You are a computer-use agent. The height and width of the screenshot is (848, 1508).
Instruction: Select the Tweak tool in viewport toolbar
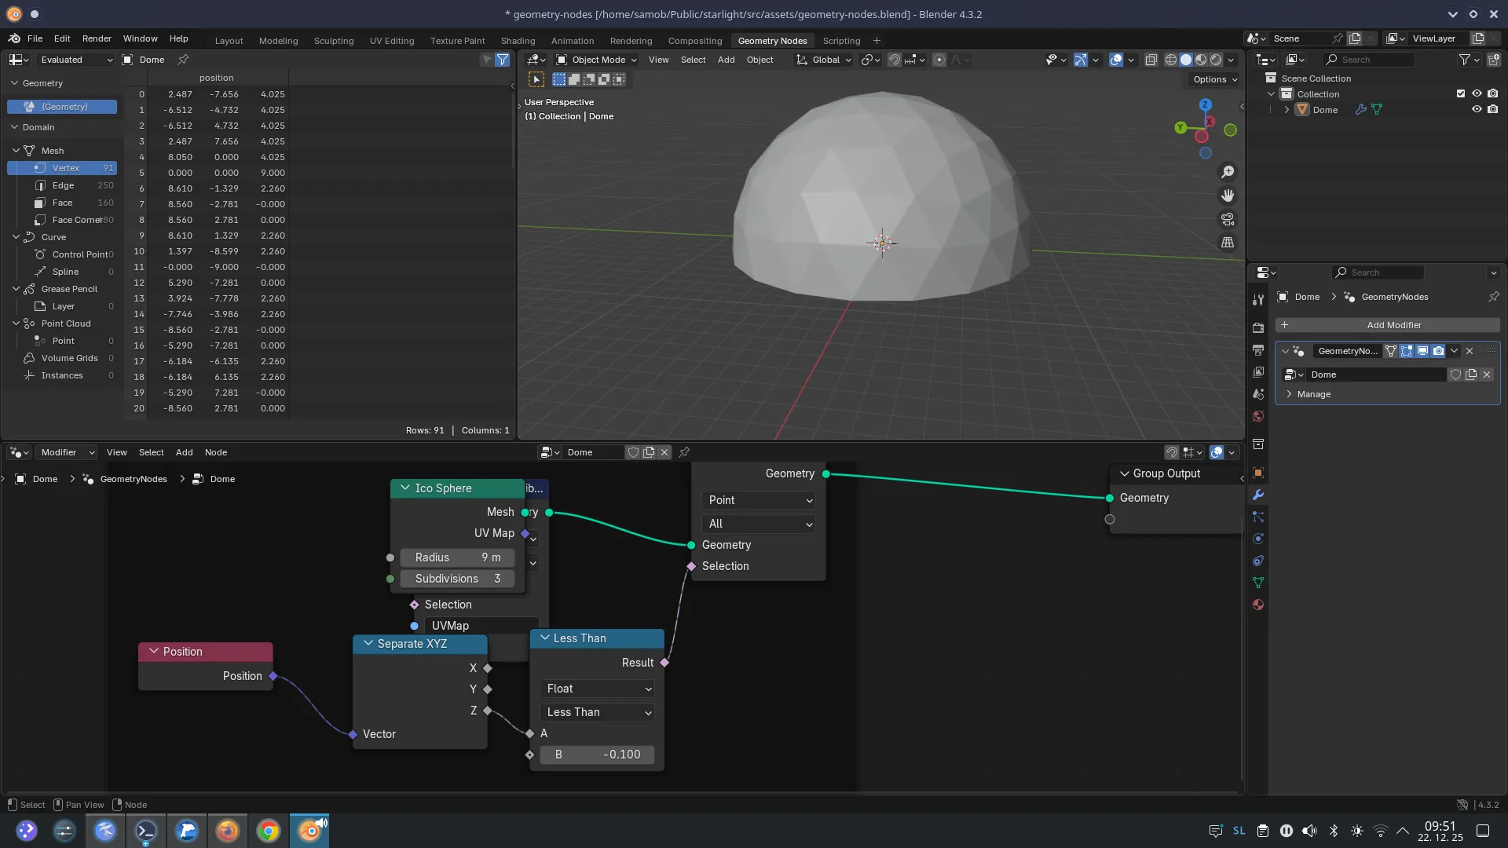(x=536, y=79)
